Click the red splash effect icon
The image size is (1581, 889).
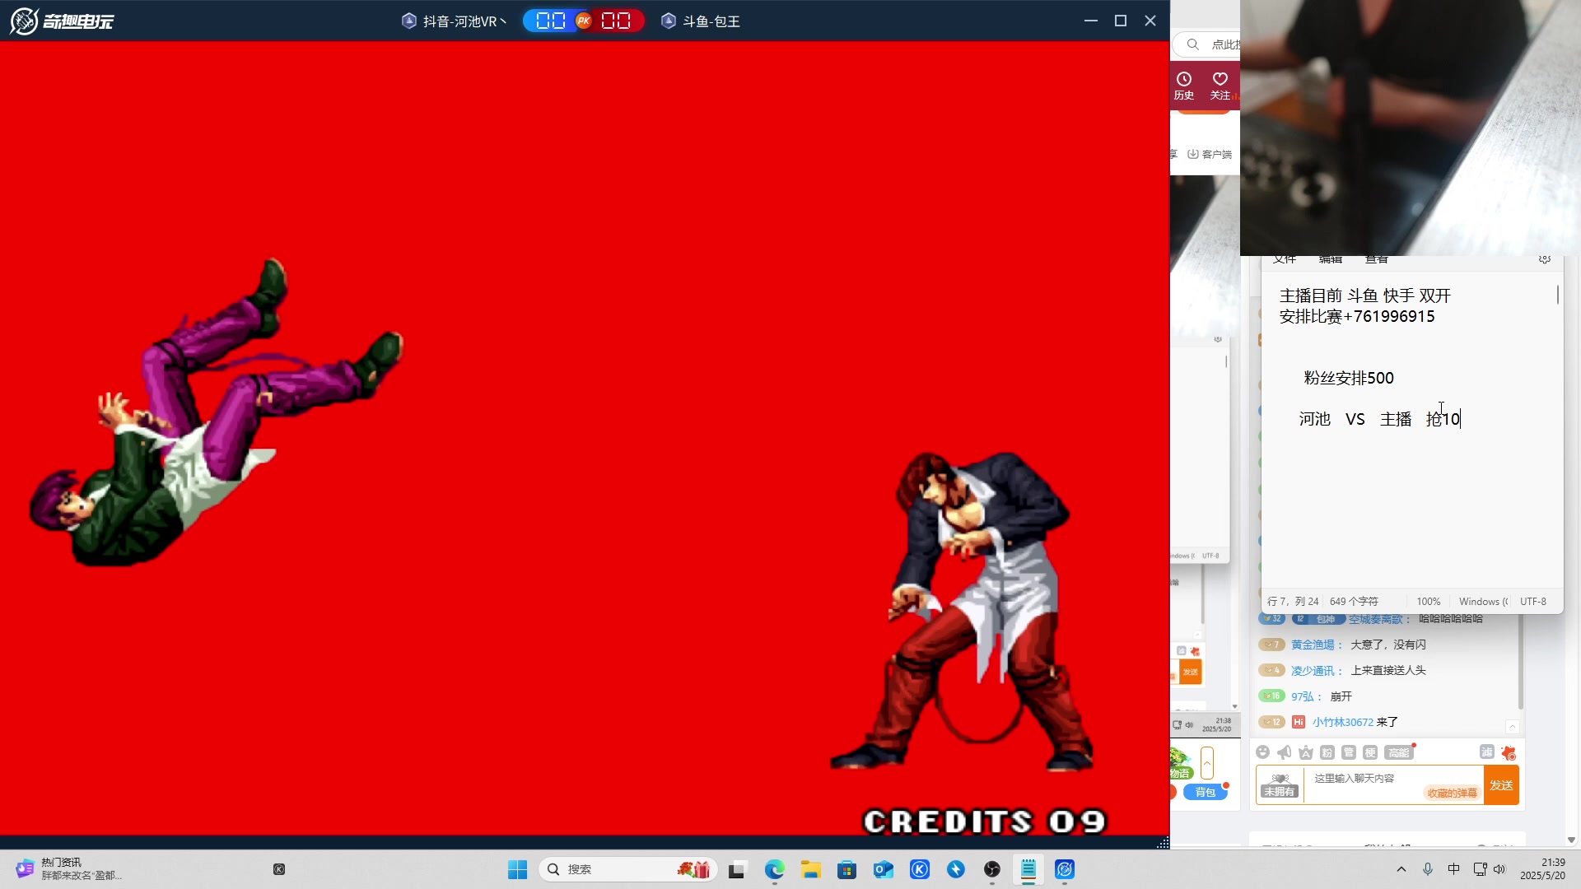pos(1509,752)
